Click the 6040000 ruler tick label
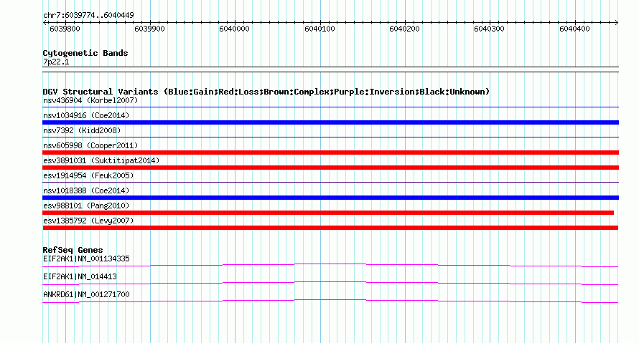639x343 pixels. (234, 29)
